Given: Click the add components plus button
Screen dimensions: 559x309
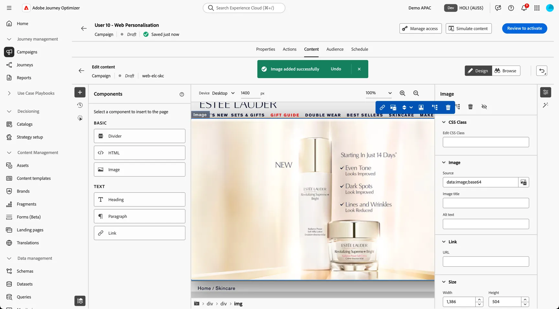Looking at the screenshot, I should pyautogui.click(x=80, y=92).
